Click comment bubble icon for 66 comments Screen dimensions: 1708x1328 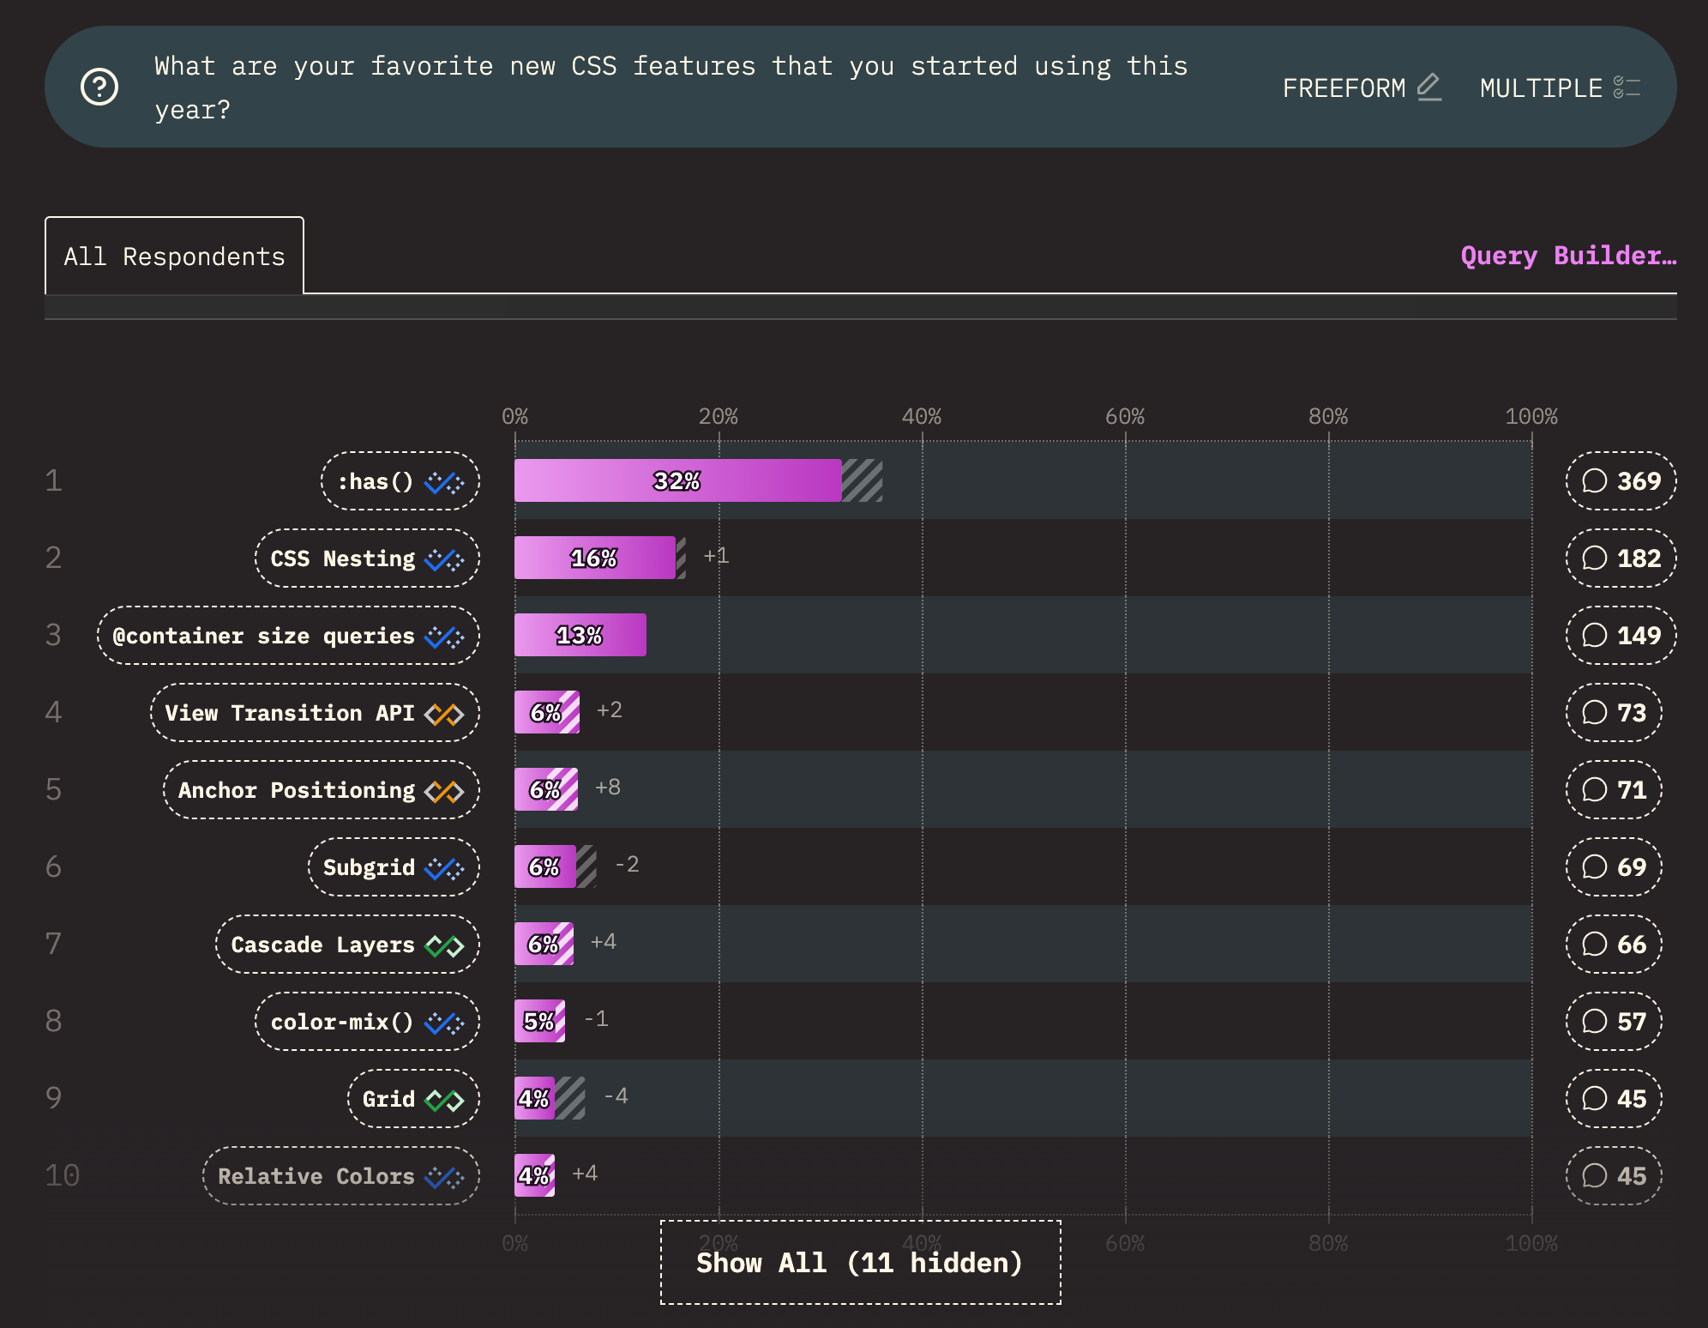(1594, 944)
